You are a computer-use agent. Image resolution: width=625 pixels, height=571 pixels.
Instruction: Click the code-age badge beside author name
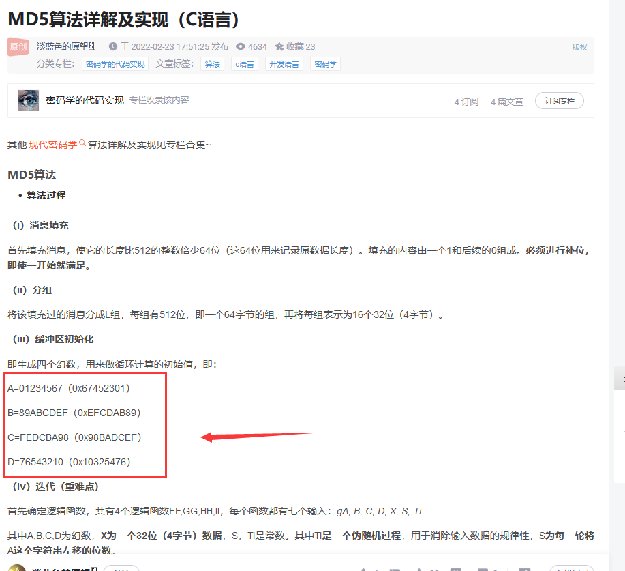(x=92, y=46)
